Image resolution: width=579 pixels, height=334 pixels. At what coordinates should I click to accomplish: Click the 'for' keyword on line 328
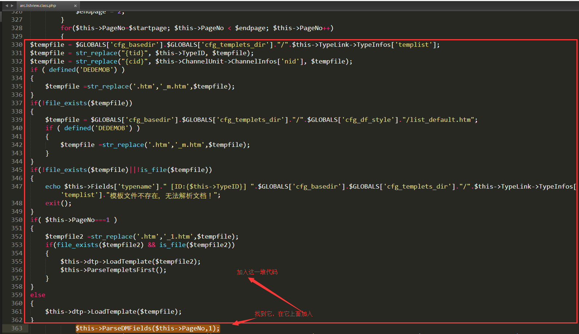coord(66,28)
